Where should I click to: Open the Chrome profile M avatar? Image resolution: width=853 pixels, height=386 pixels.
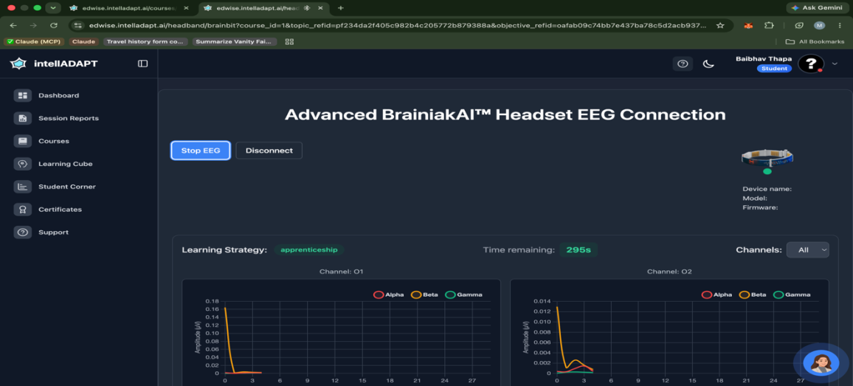click(x=819, y=26)
